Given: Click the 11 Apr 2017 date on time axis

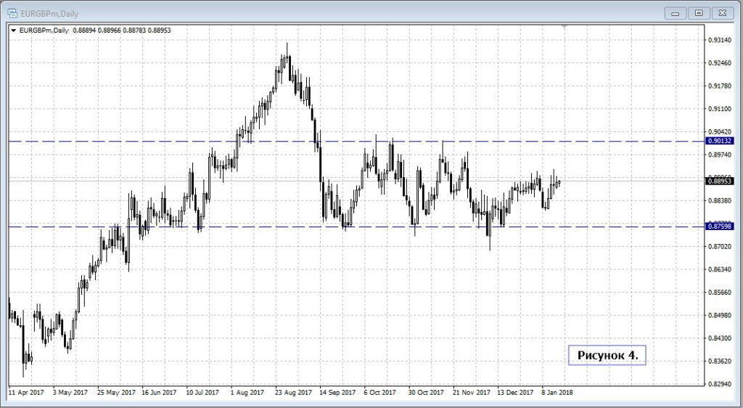Looking at the screenshot, I should coord(26,392).
